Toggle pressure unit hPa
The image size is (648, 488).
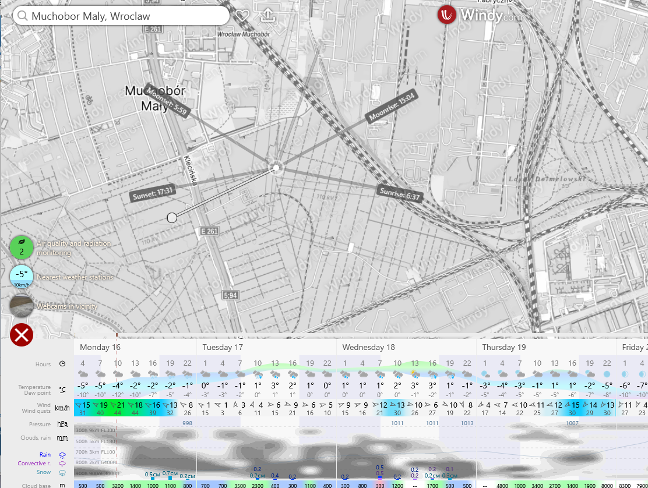62,425
